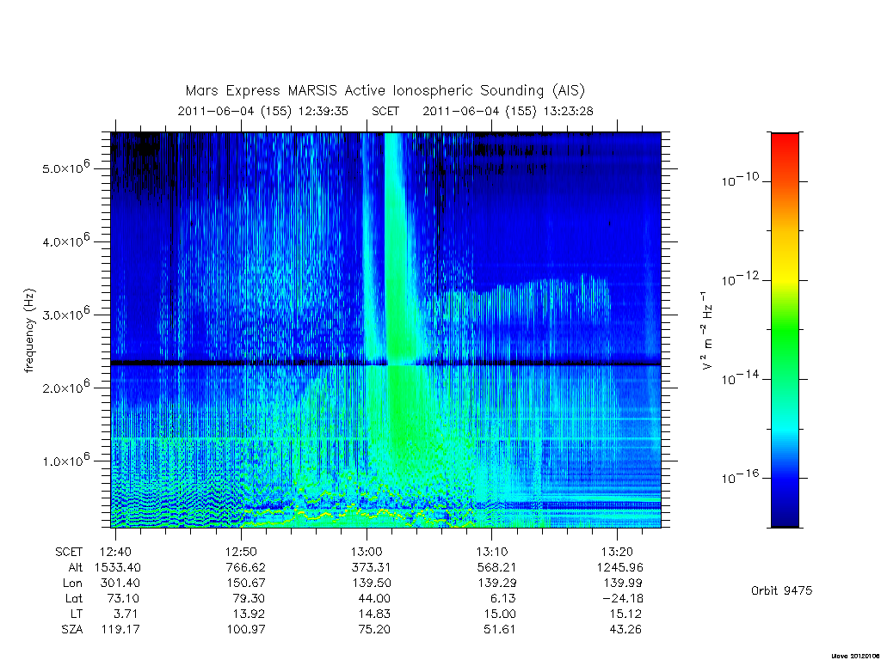Screen dimensions: 881x660
Task: Click the SCET time '12:40' on the axis
Action: click(x=115, y=553)
